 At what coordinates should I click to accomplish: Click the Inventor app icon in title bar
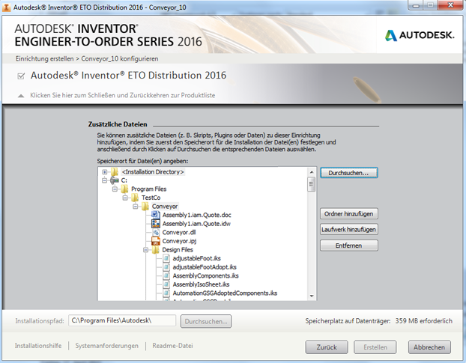tap(7, 7)
